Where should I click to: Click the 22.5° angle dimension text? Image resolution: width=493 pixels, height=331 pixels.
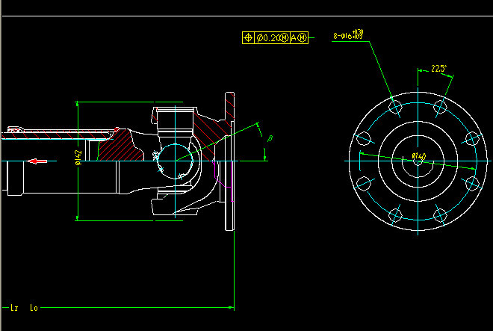pos(438,69)
